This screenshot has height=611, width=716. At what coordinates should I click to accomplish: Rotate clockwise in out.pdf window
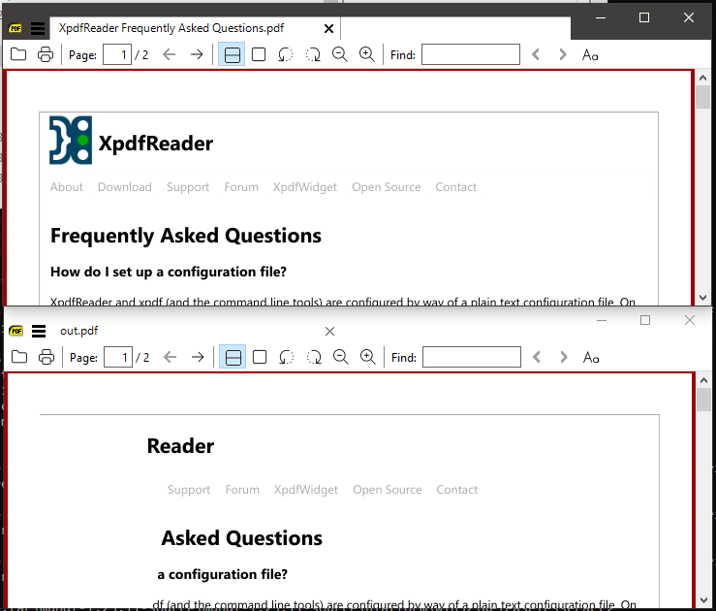point(314,357)
